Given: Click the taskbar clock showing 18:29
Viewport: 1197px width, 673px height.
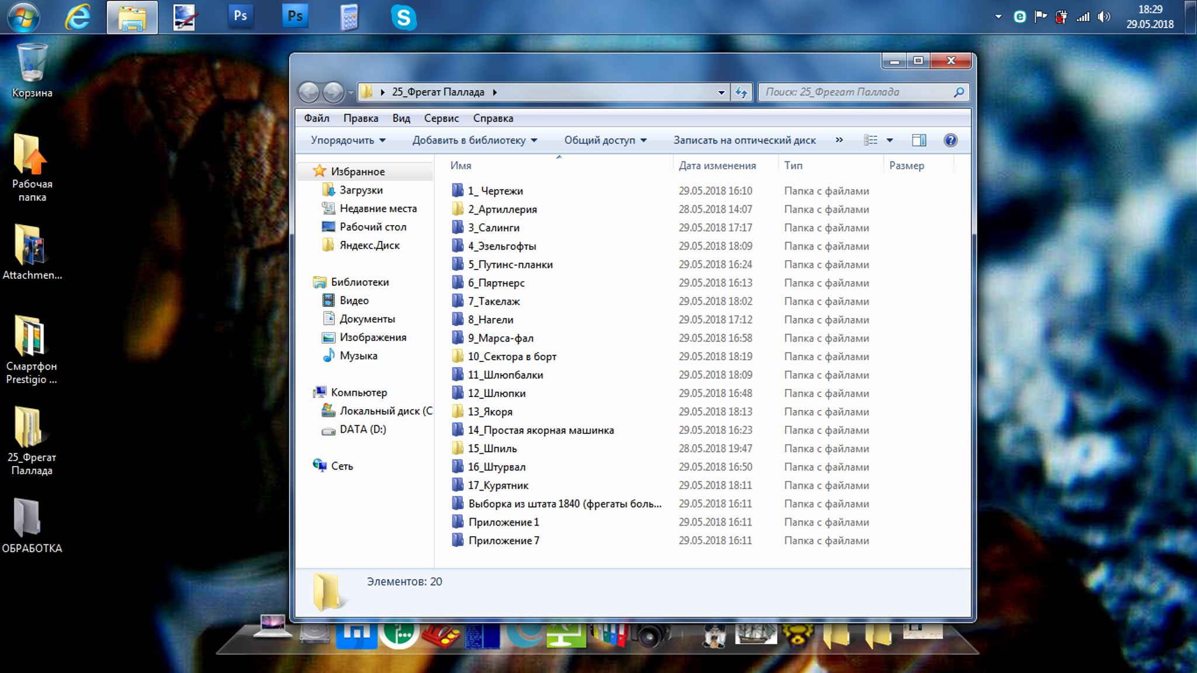Looking at the screenshot, I should tap(1150, 10).
